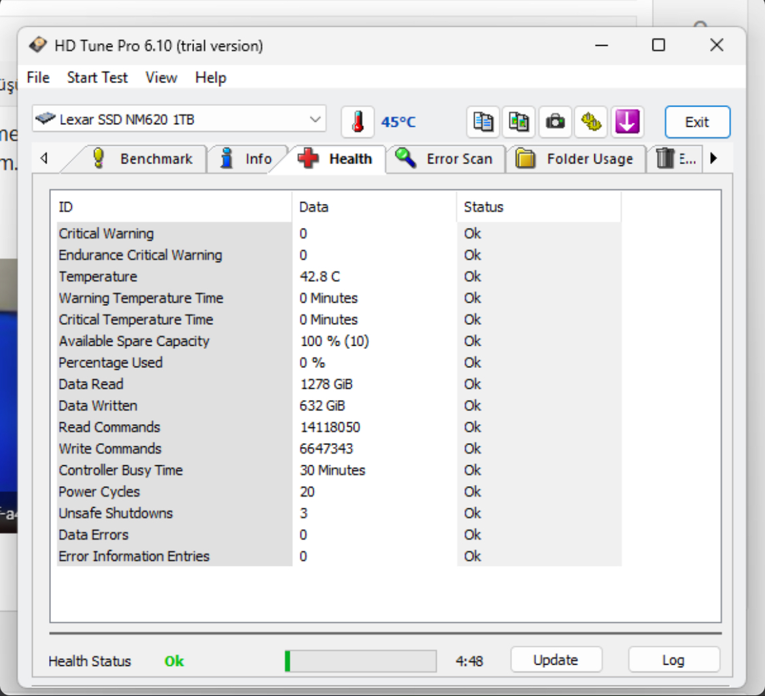Select the Read Commands row
This screenshot has height=696, width=765.
[x=339, y=427]
